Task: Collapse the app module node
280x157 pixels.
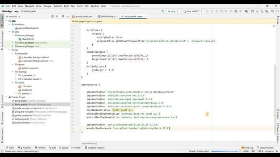Action: pos(6,21)
